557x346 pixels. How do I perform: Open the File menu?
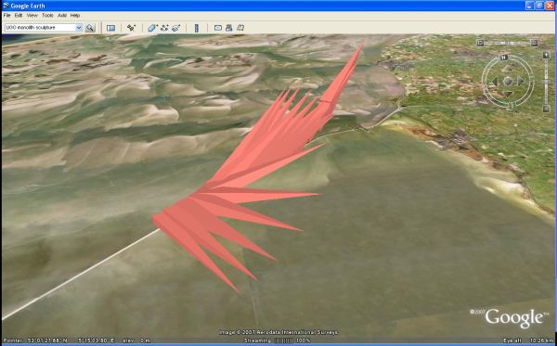(x=7, y=15)
